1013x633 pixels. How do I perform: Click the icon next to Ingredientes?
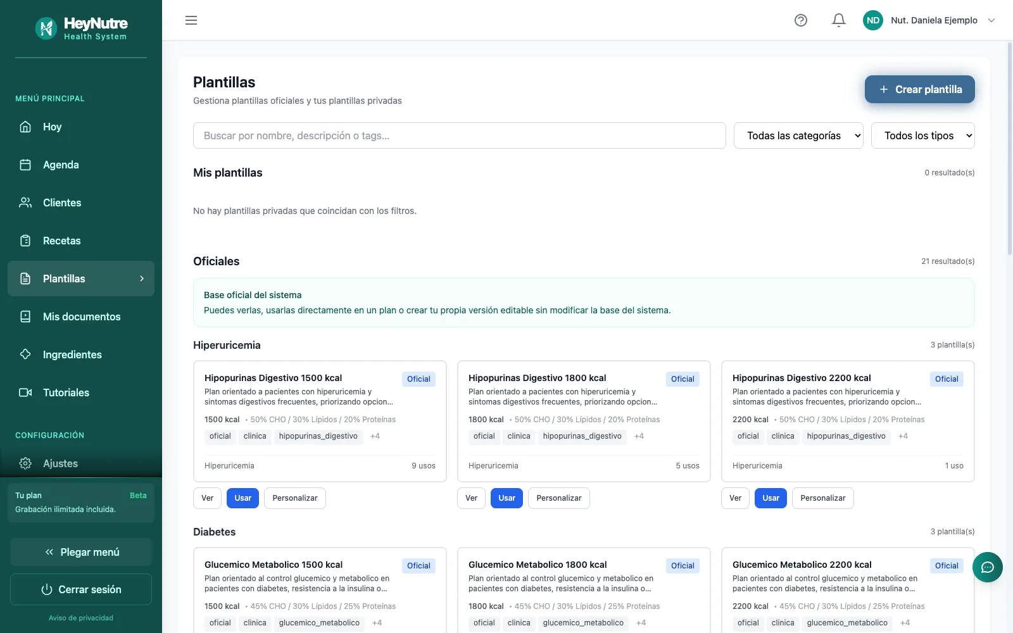pyautogui.click(x=25, y=354)
